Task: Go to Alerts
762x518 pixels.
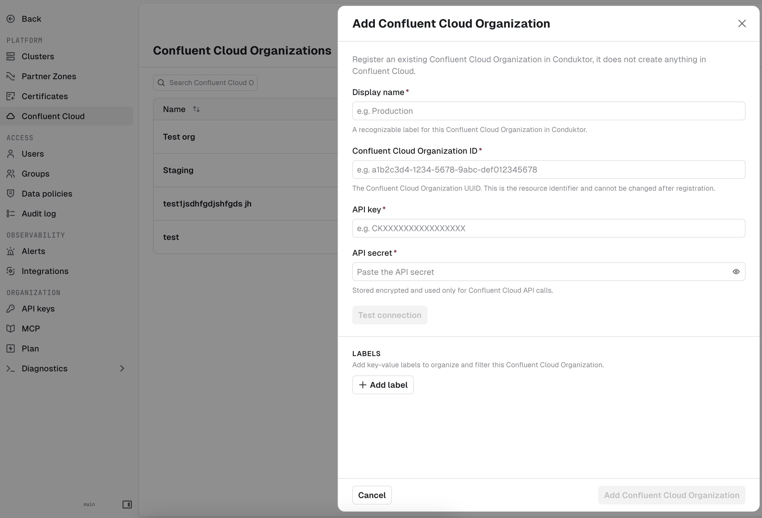Action: 67,251
